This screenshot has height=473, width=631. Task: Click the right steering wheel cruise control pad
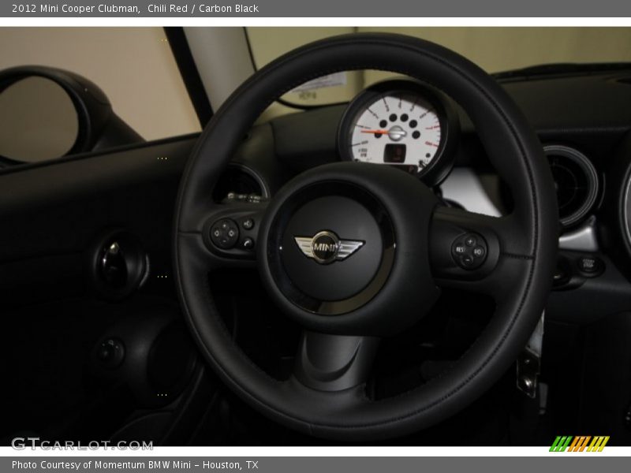click(469, 251)
